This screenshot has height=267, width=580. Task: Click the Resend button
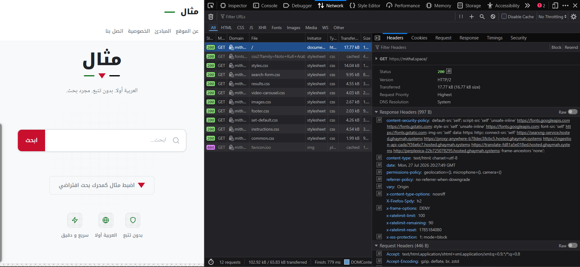click(571, 47)
